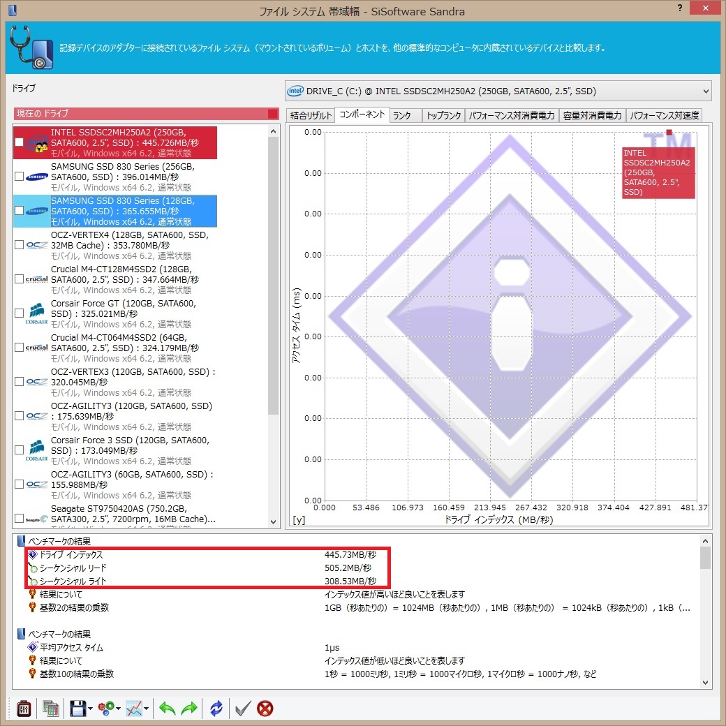The image size is (726, 726).
Task: Click the gray checkmark OK icon
Action: tap(243, 709)
